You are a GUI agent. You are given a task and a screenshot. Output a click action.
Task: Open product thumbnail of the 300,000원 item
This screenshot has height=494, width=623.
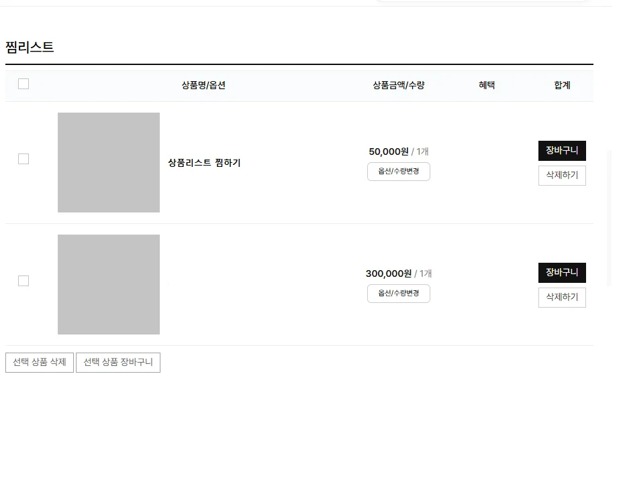coord(109,284)
